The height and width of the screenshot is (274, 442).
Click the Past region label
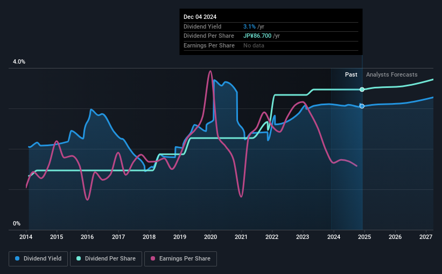point(351,74)
